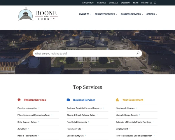This screenshot has width=175, height=140.
Task: Open Employment in the top bar
Action: click(88, 3)
